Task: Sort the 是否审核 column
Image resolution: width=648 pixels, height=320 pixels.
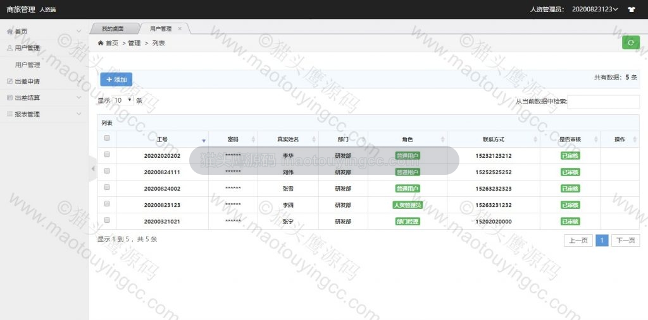Action: point(596,139)
